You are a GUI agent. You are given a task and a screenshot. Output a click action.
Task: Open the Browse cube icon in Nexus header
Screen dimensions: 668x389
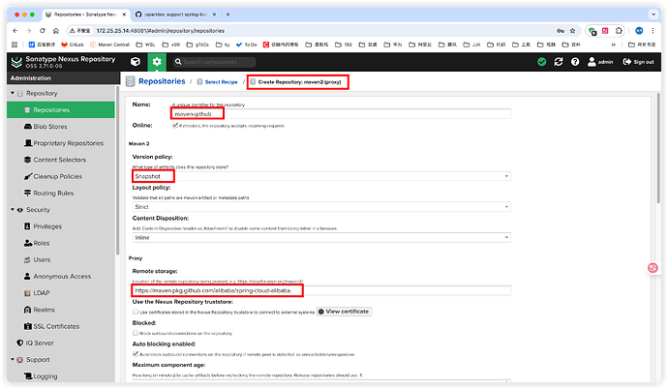coord(136,62)
